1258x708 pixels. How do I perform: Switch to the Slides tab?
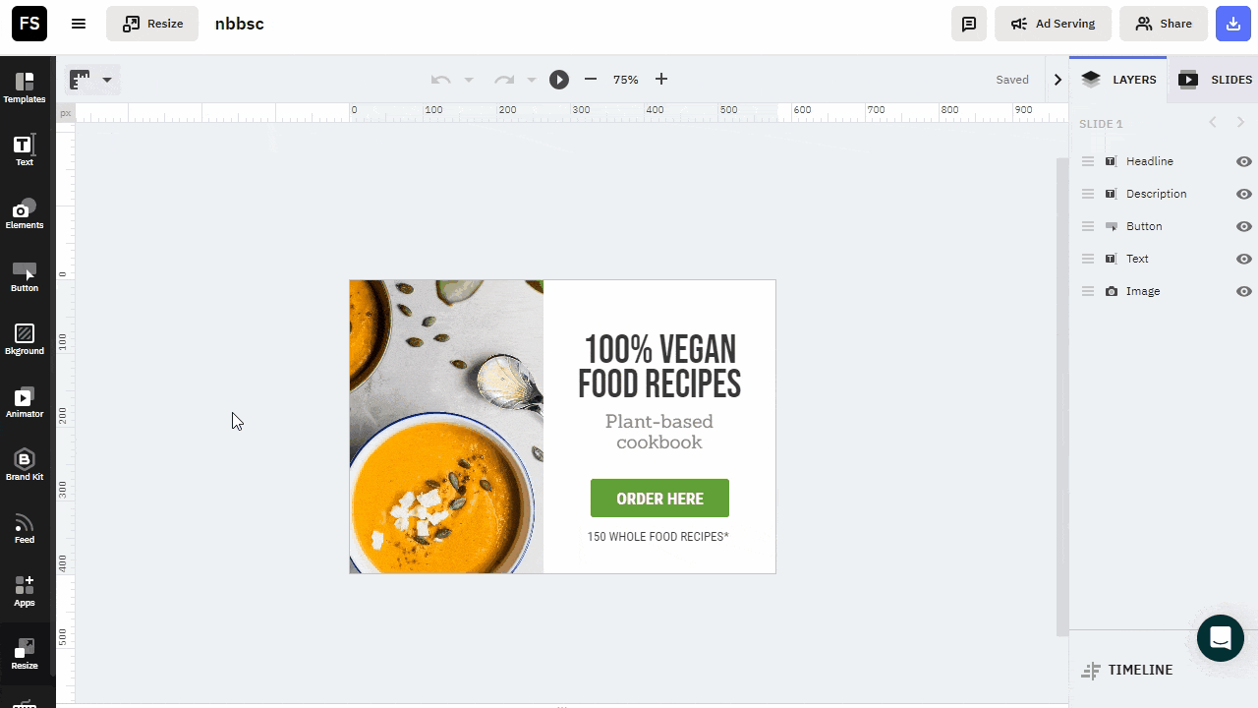[x=1216, y=80]
